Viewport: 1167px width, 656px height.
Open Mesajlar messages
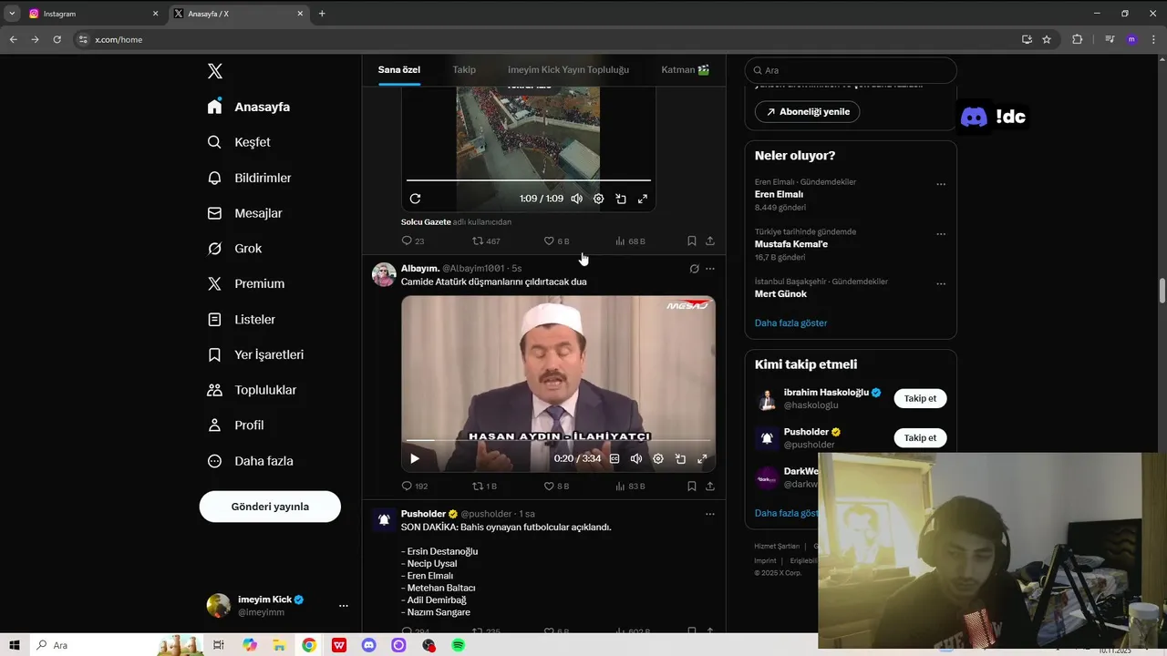coord(244,213)
